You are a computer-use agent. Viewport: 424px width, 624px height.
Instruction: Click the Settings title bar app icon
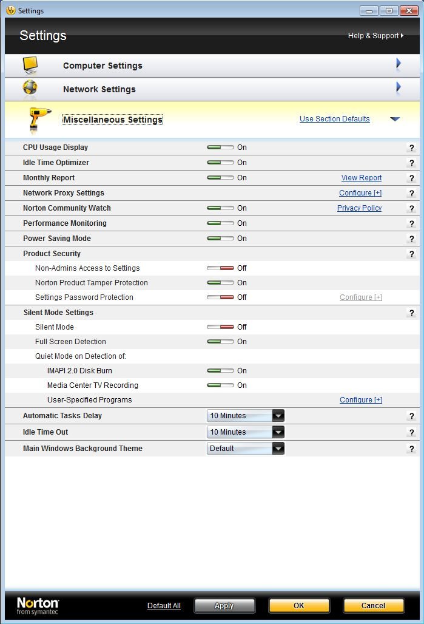(11, 10)
